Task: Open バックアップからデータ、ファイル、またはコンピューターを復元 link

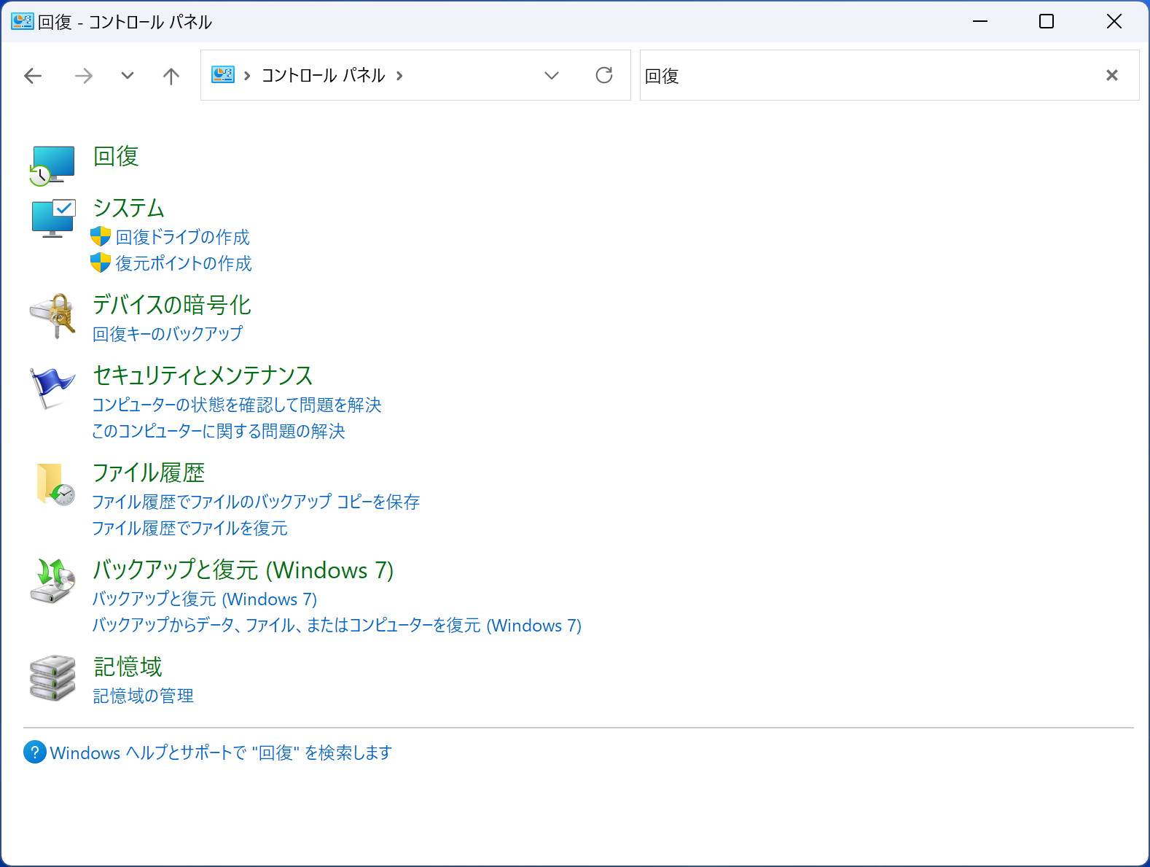Action: pyautogui.click(x=337, y=625)
